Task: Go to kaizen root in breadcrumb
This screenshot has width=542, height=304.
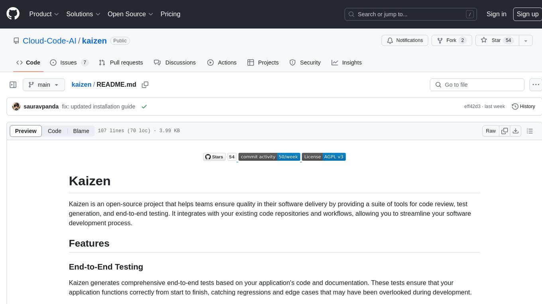Action: 81,85
